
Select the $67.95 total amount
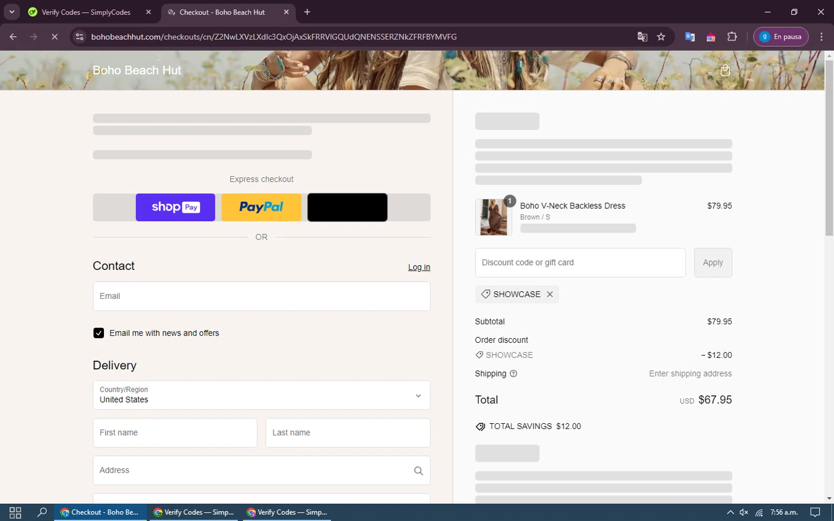[x=715, y=400]
